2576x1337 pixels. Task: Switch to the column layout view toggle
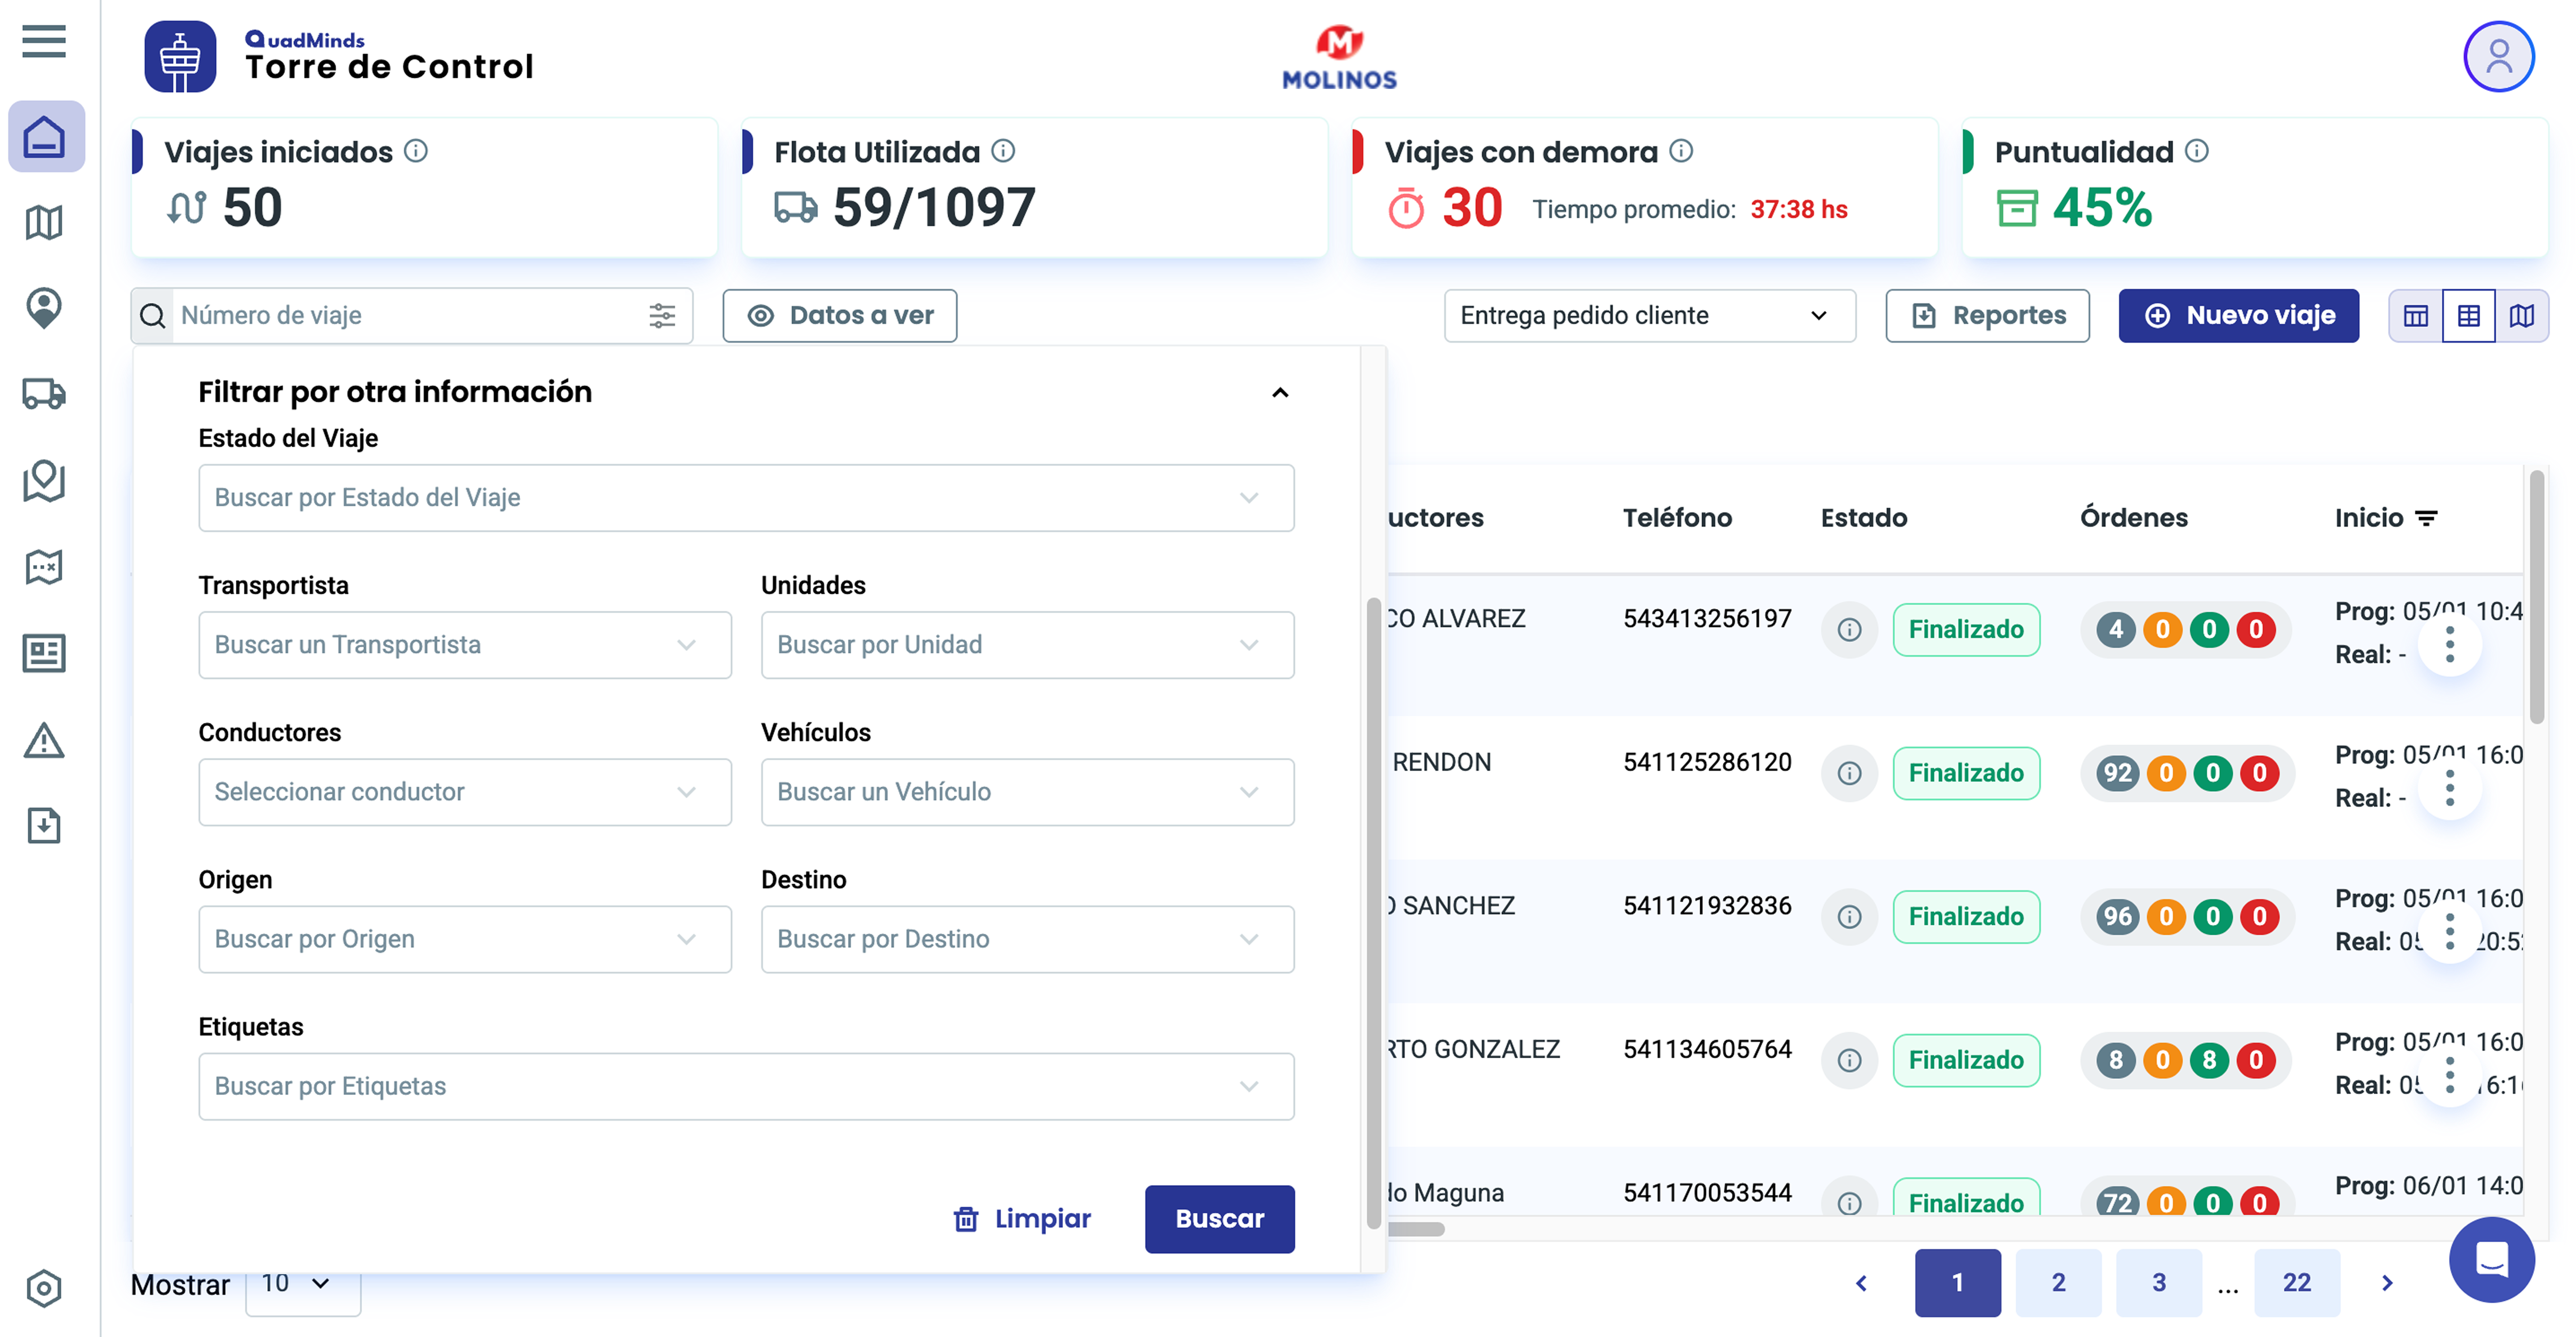pyautogui.click(x=2415, y=316)
